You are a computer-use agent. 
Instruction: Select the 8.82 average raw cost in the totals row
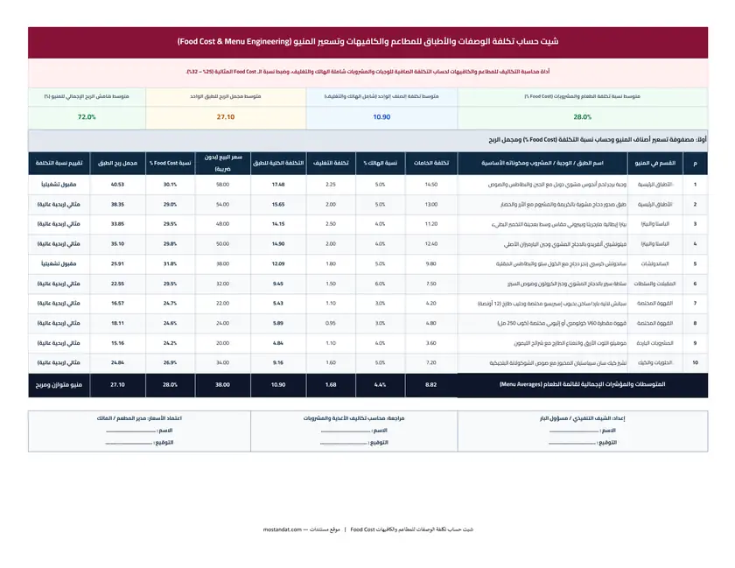[x=431, y=384]
